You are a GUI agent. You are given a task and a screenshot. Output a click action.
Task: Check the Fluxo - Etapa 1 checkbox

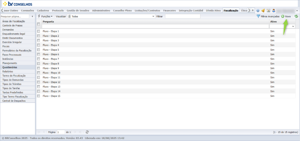point(38,31)
